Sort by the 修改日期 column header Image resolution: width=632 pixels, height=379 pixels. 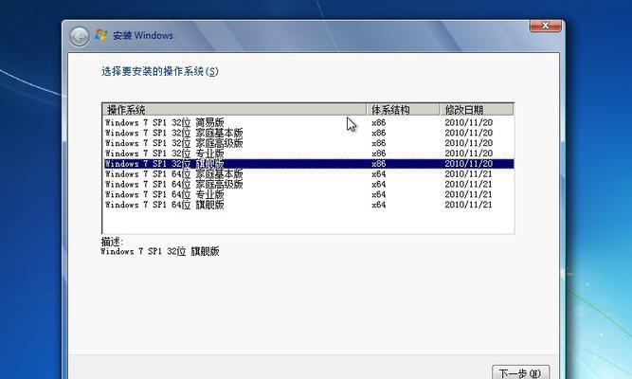point(477,109)
